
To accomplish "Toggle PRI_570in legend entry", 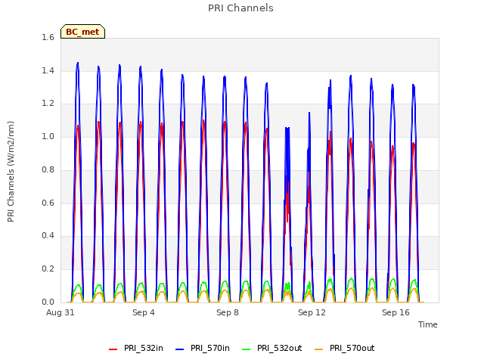I will pyautogui.click(x=203, y=348).
